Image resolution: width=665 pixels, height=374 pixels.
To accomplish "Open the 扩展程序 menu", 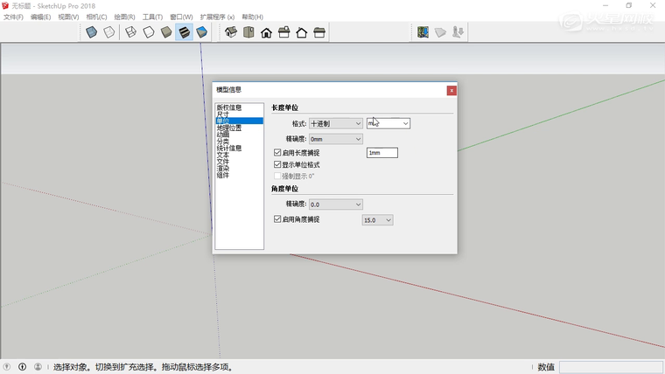I will pyautogui.click(x=217, y=17).
